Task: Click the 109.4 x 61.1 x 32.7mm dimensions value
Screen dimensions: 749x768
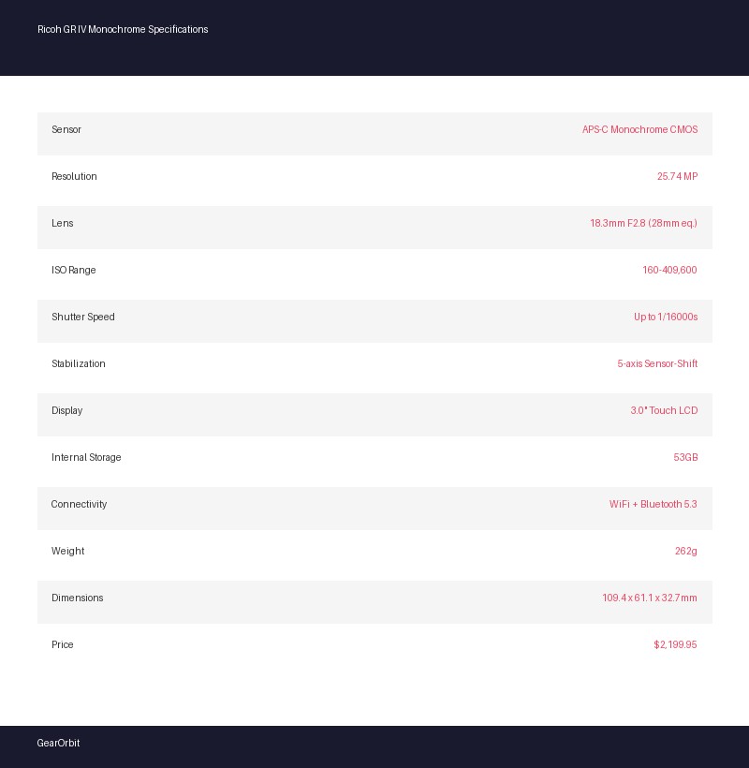Action: [650, 598]
